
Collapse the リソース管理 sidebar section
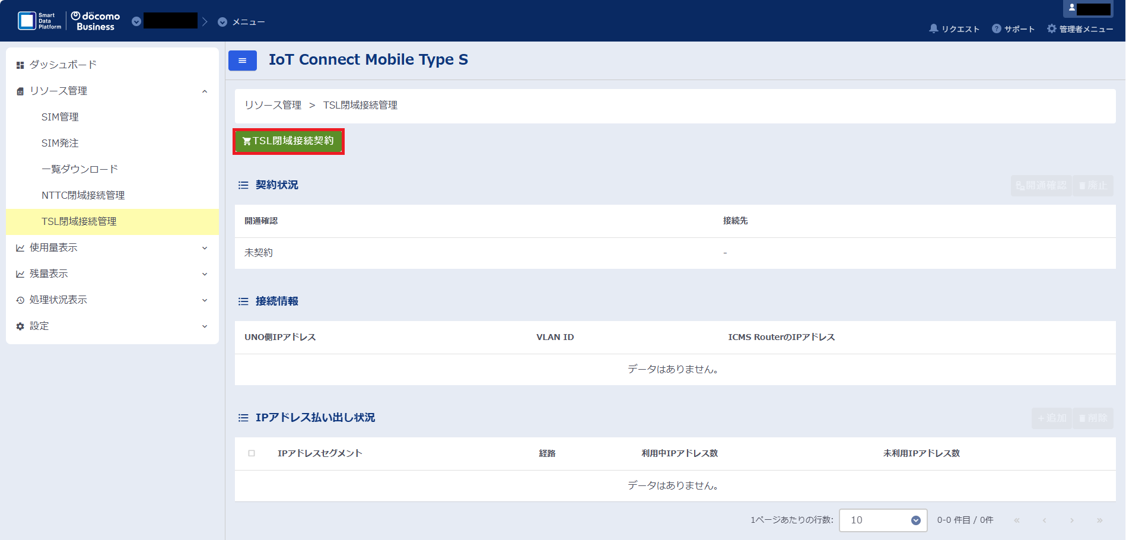point(112,91)
